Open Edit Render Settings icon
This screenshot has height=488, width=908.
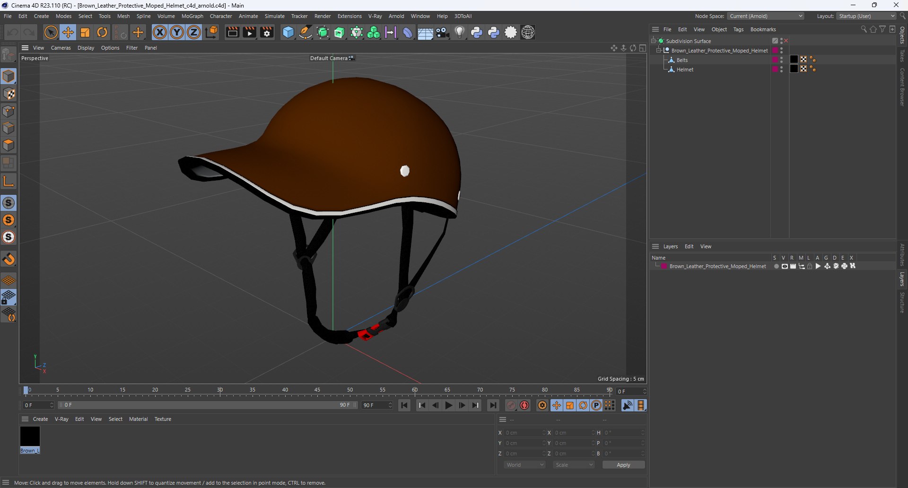click(267, 33)
